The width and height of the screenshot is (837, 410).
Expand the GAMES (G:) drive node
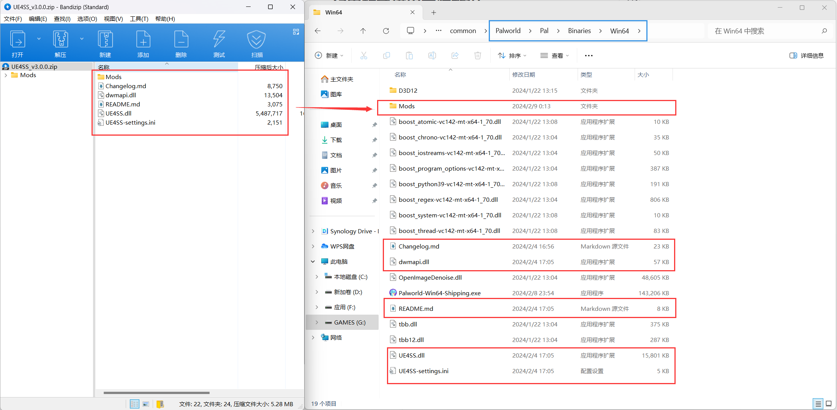[317, 322]
